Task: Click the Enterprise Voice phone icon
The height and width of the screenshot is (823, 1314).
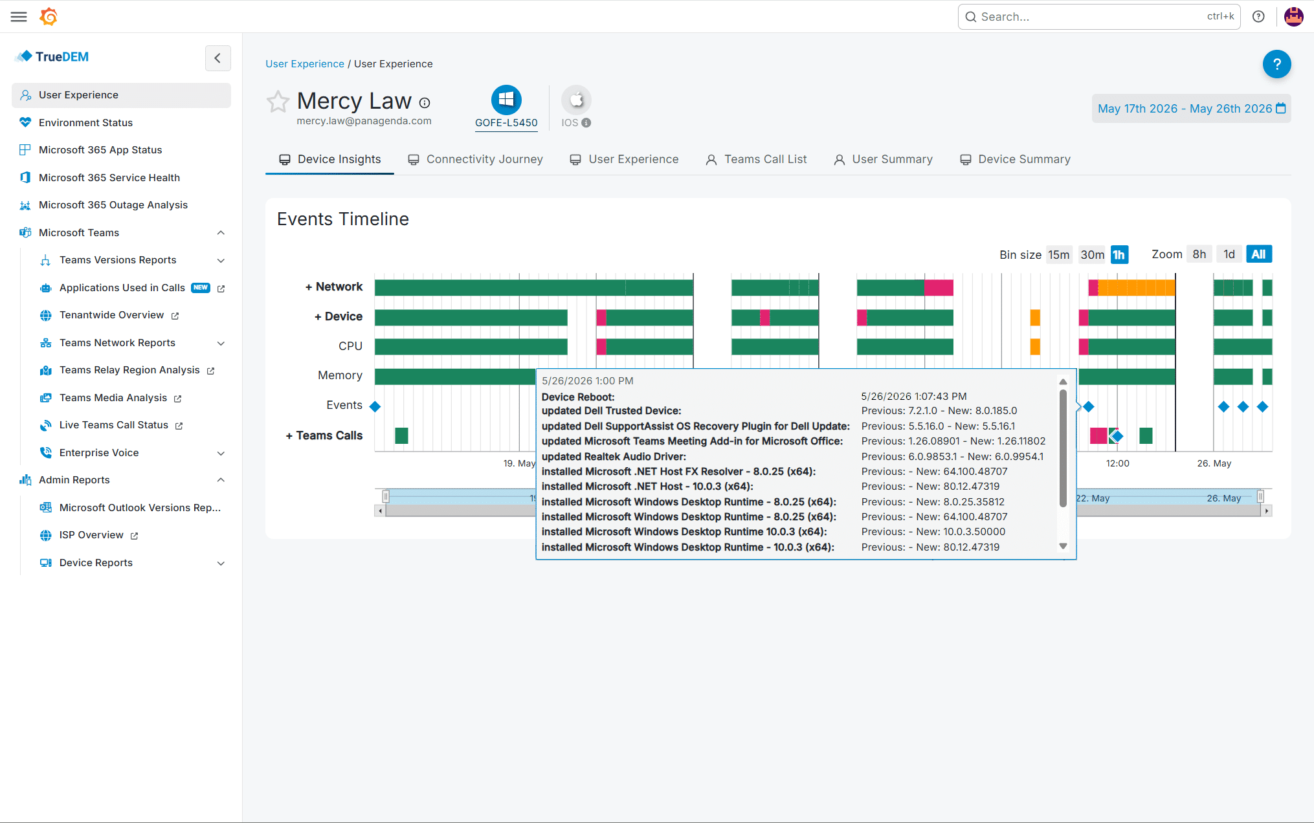Action: [x=45, y=453]
